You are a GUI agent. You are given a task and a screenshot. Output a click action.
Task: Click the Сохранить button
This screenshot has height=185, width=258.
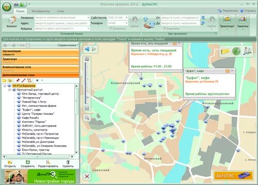[x=27, y=164]
